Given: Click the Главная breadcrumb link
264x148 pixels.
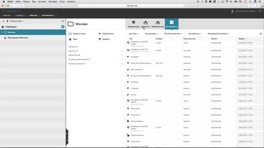Looking at the screenshot, I should point(7,16).
